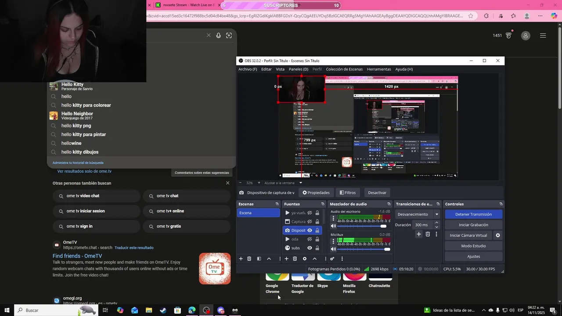
Task: Adjust Audio del escritorio volume slider
Action: coord(364,226)
